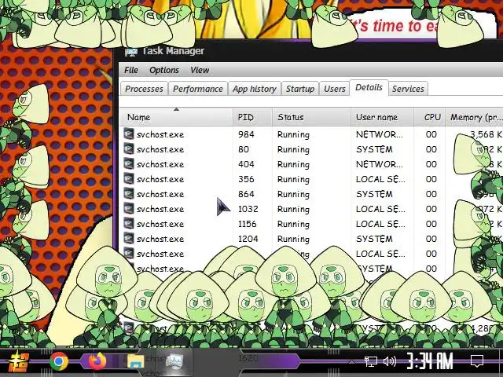Select the Details tab
The image size is (503, 377).
tap(369, 87)
